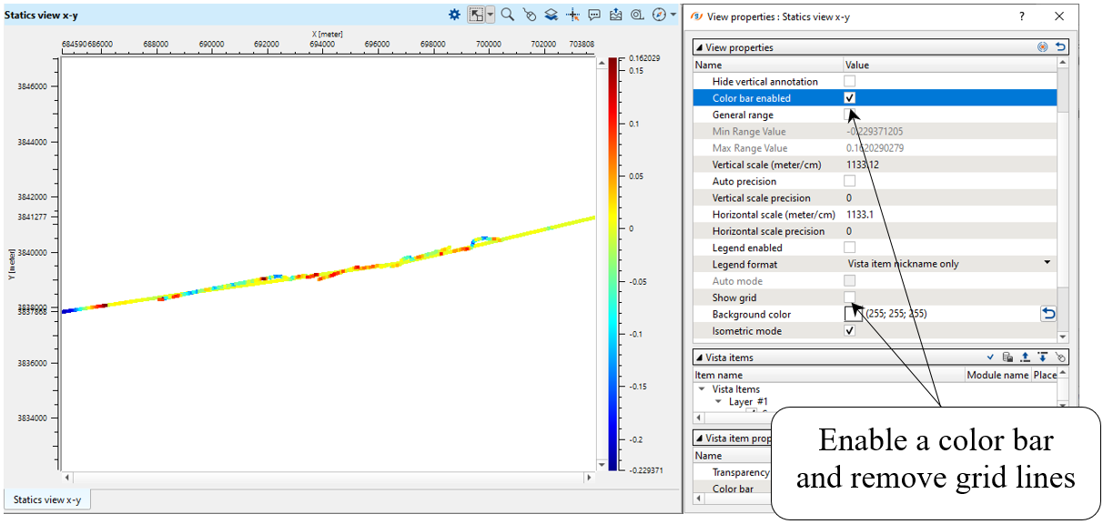Viewport: 1103px width, 524px height.
Task: Collapse the View properties section
Action: click(699, 47)
